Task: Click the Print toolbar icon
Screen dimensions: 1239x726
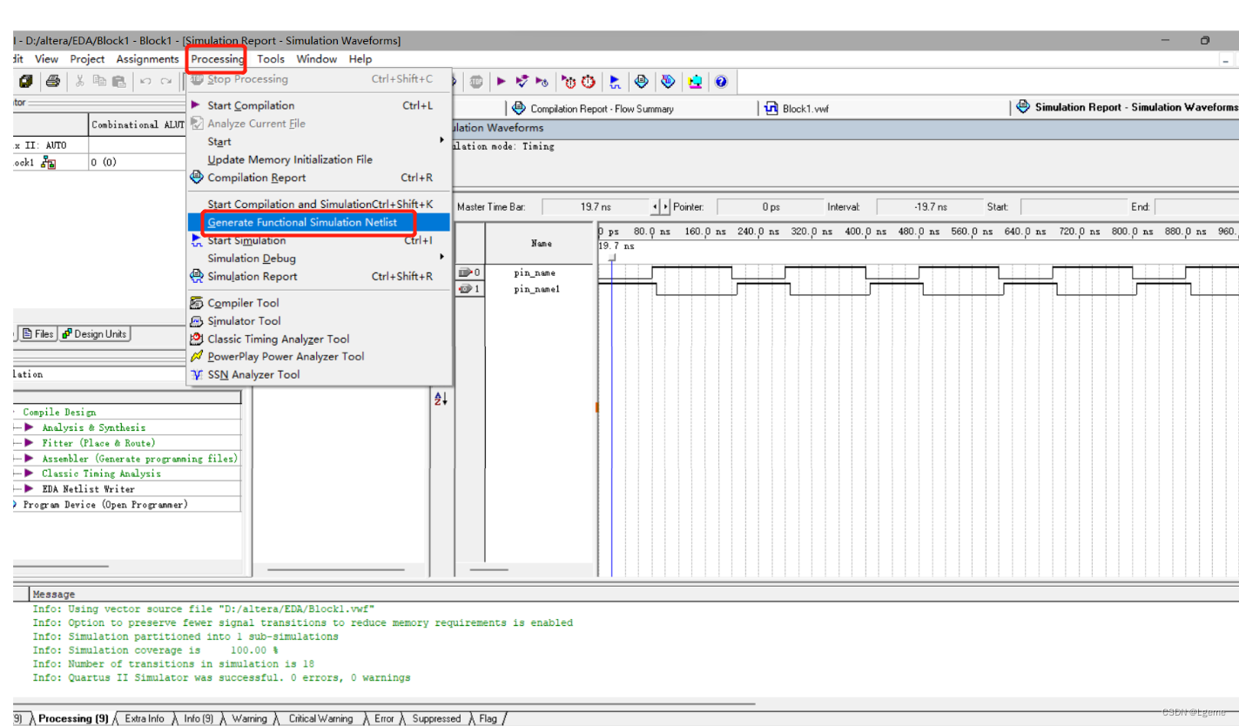Action: (52, 81)
